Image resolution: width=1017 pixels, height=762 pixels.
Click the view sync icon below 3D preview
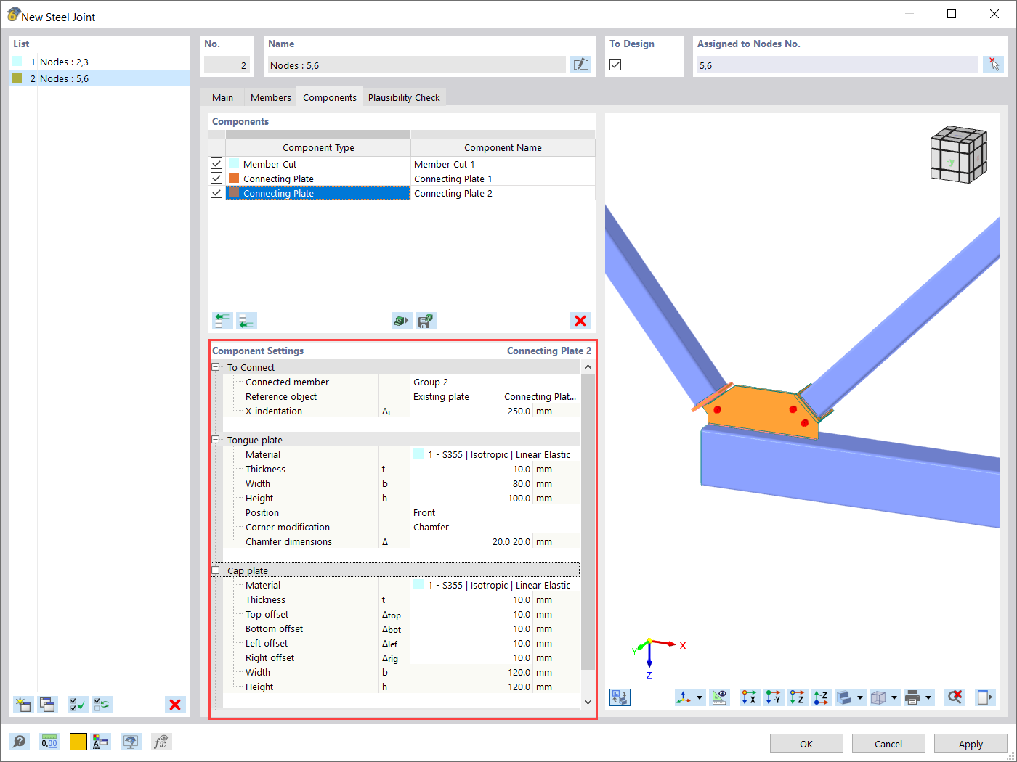620,697
